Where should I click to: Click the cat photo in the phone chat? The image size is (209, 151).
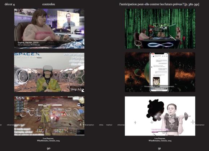(x=156, y=81)
